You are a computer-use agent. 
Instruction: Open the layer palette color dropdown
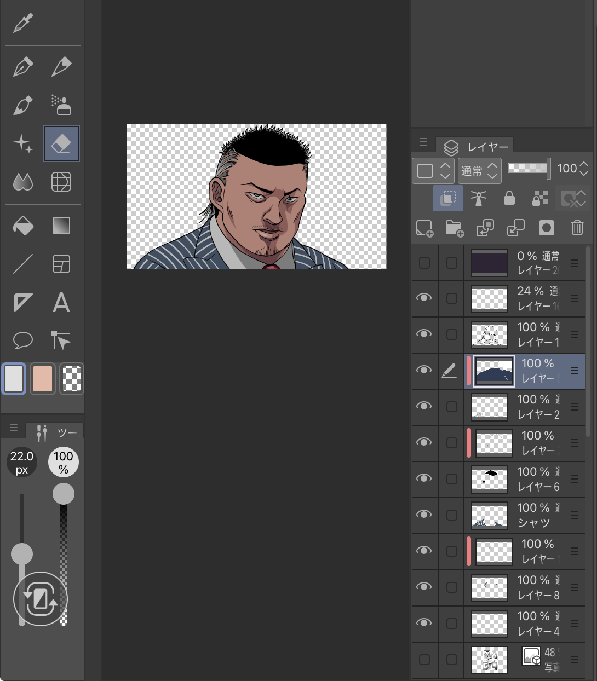[x=433, y=171]
